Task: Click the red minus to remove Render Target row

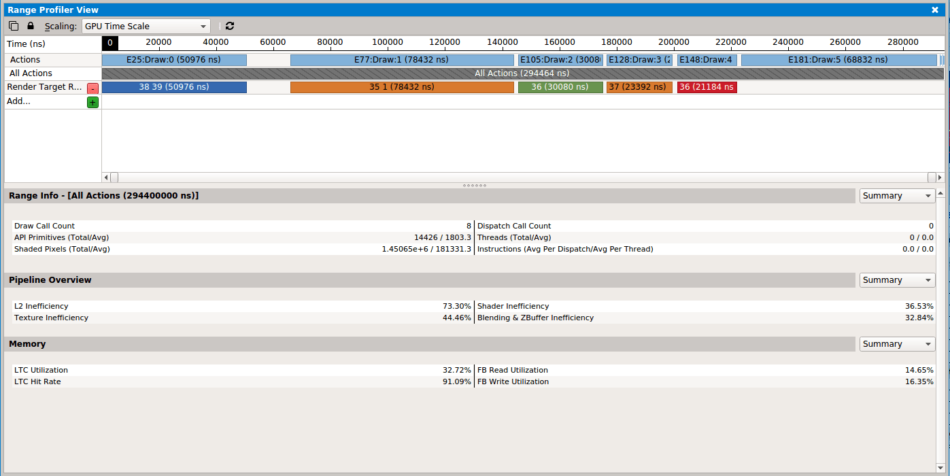Action: [92, 88]
